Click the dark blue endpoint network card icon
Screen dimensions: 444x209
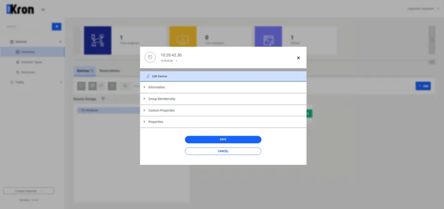(x=98, y=40)
